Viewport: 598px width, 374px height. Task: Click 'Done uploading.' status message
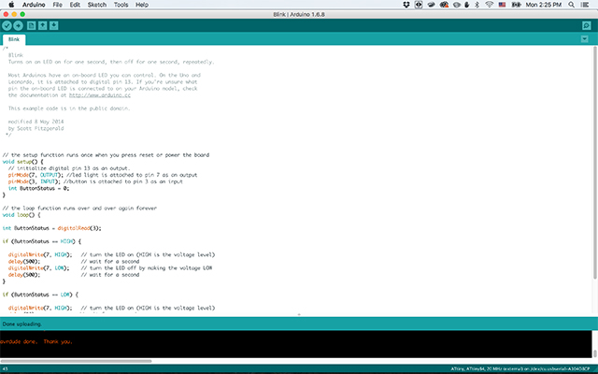click(22, 324)
